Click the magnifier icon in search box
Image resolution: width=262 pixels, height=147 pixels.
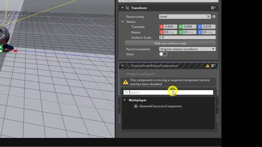(x=126, y=92)
